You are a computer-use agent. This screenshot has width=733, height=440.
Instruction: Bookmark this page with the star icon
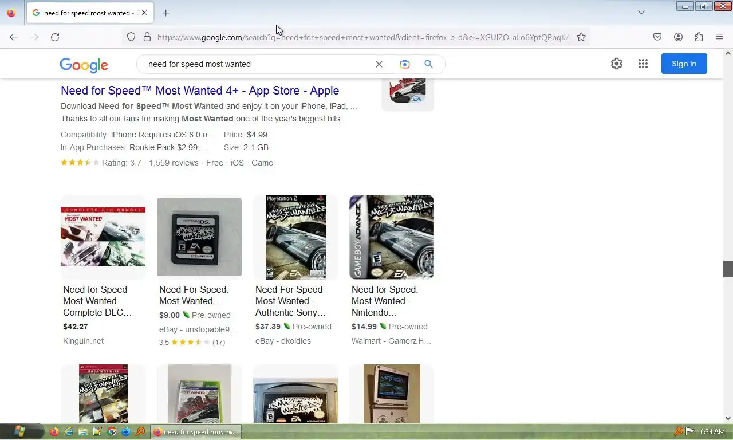581,37
